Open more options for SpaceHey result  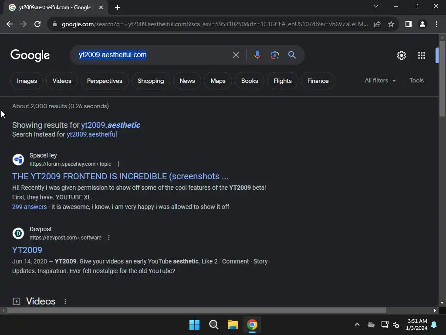coord(118,164)
